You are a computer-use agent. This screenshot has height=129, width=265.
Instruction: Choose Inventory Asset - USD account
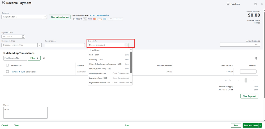point(109,73)
